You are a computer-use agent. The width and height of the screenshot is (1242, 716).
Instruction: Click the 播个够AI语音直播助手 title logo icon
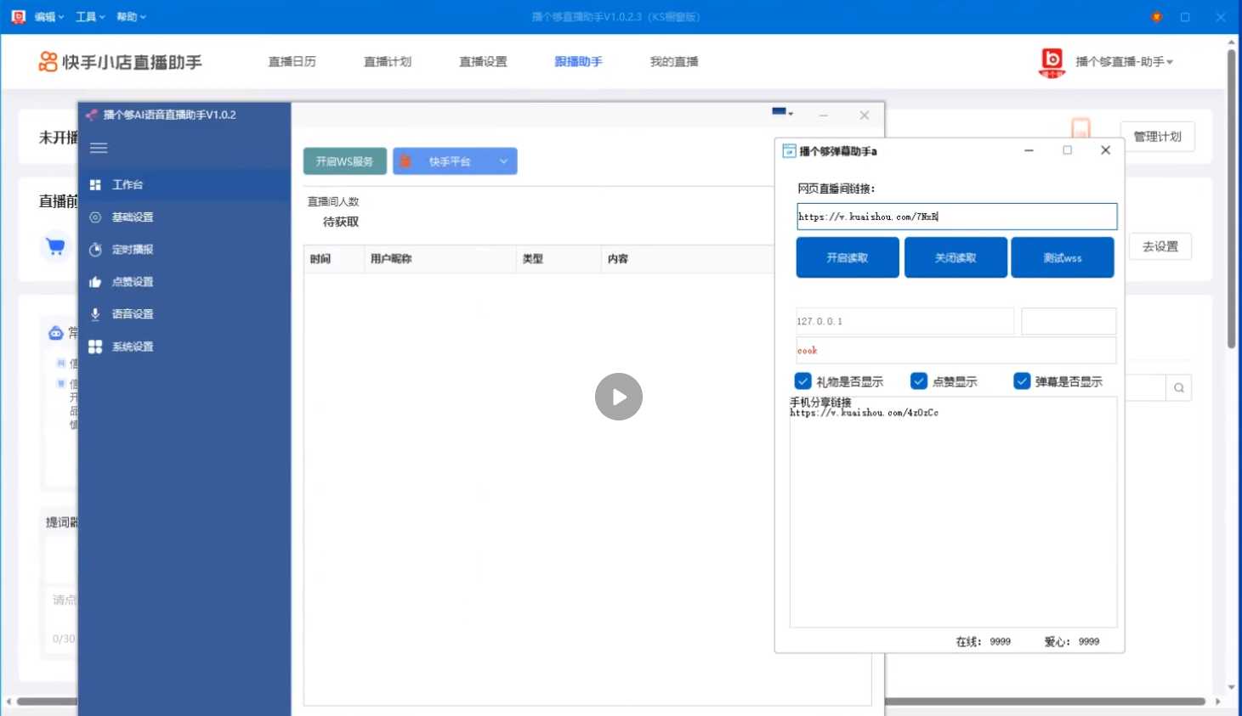[92, 115]
